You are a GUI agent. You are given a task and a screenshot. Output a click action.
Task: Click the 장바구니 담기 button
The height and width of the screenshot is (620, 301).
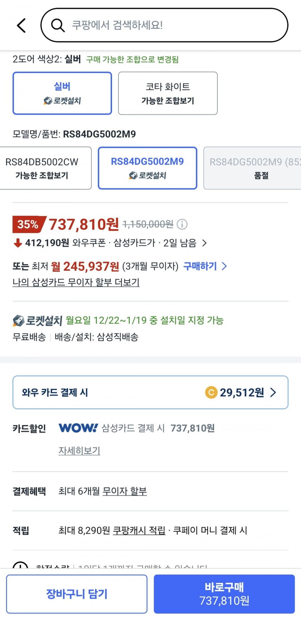tap(77, 594)
